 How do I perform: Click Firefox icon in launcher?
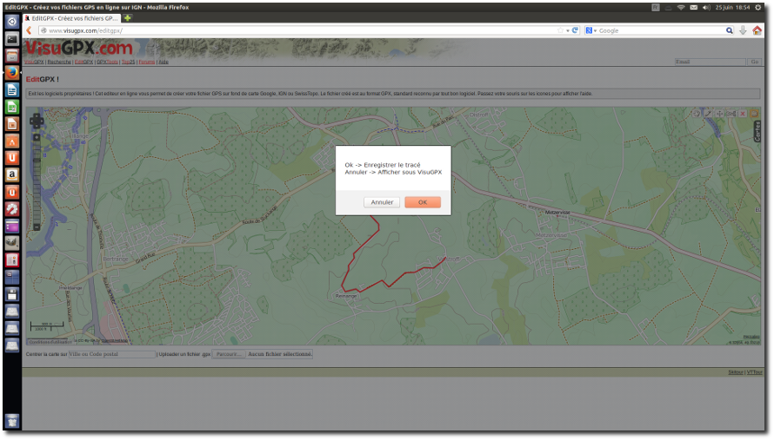pos(12,72)
